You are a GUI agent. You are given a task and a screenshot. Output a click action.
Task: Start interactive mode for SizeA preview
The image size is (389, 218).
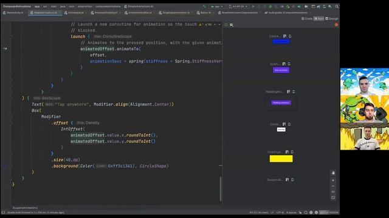coord(284,64)
